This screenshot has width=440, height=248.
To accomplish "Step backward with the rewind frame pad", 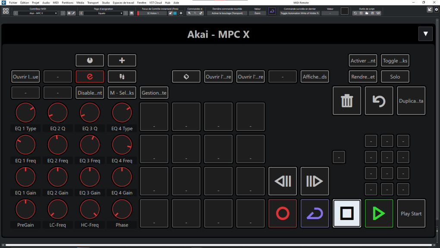I will point(283,181).
